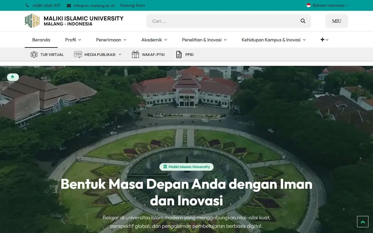Click the Tur Virtual people icon

click(x=34, y=54)
